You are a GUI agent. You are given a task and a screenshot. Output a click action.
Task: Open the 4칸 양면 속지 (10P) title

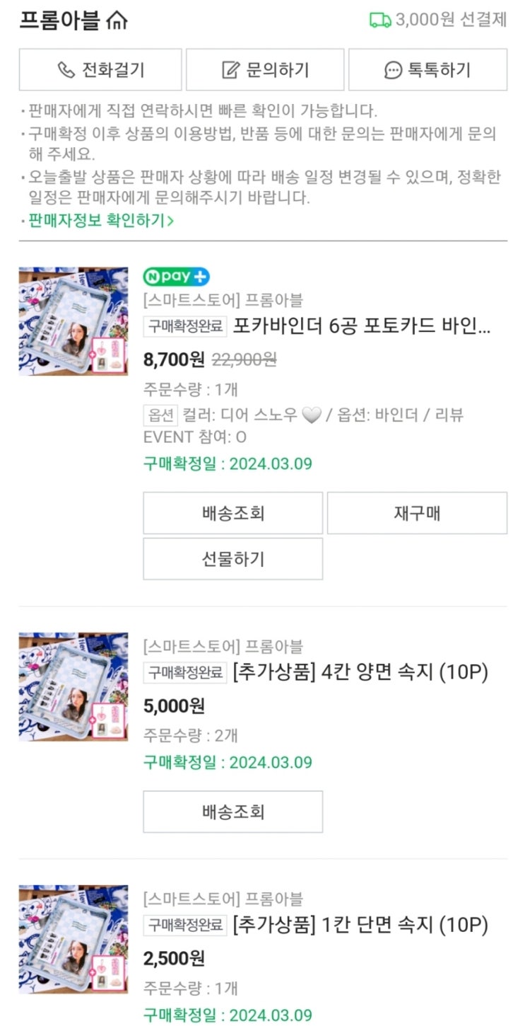tap(360, 673)
